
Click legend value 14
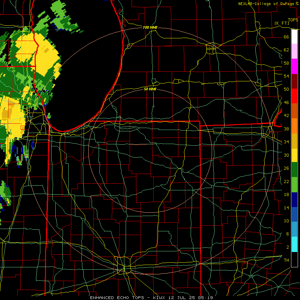[286, 208]
